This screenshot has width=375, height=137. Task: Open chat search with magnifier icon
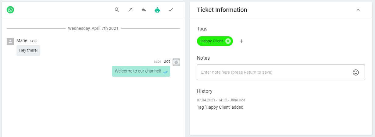[x=117, y=10]
